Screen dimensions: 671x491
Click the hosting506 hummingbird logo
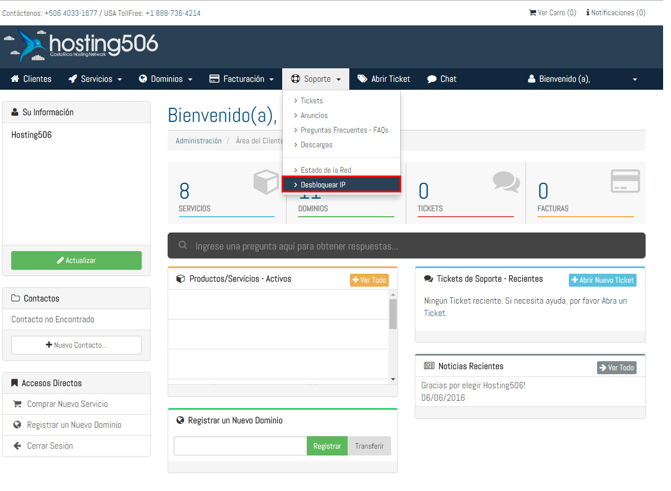pos(81,45)
